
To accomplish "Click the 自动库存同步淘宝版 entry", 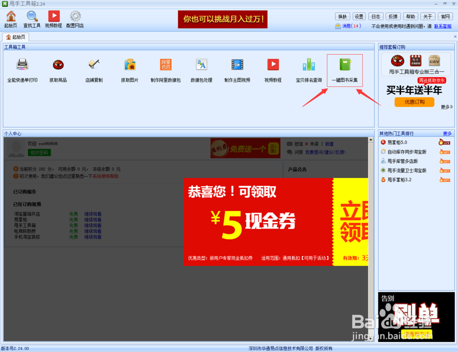I will pyautogui.click(x=407, y=152).
